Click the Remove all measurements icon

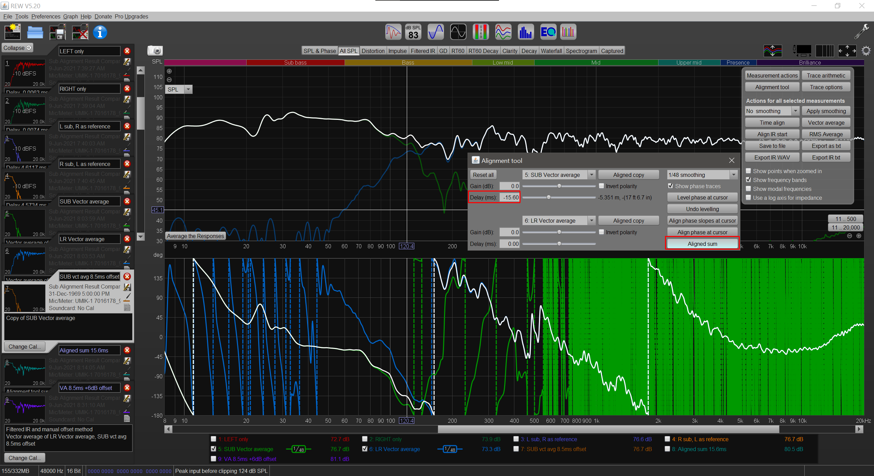pos(80,32)
